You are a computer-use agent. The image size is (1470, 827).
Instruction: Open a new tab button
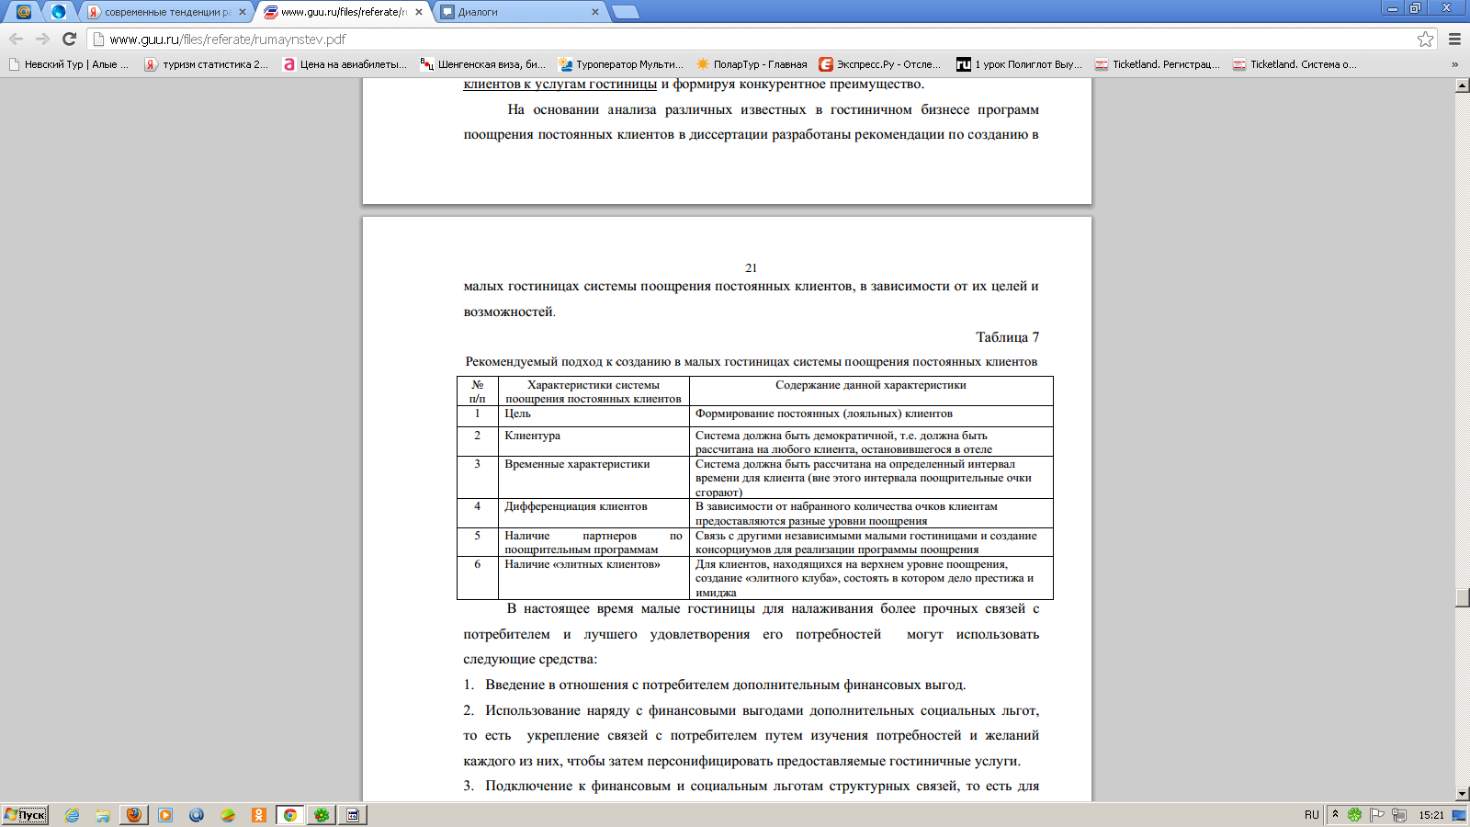click(625, 12)
